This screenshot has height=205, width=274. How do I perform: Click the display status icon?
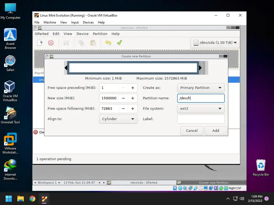[x=206, y=188]
